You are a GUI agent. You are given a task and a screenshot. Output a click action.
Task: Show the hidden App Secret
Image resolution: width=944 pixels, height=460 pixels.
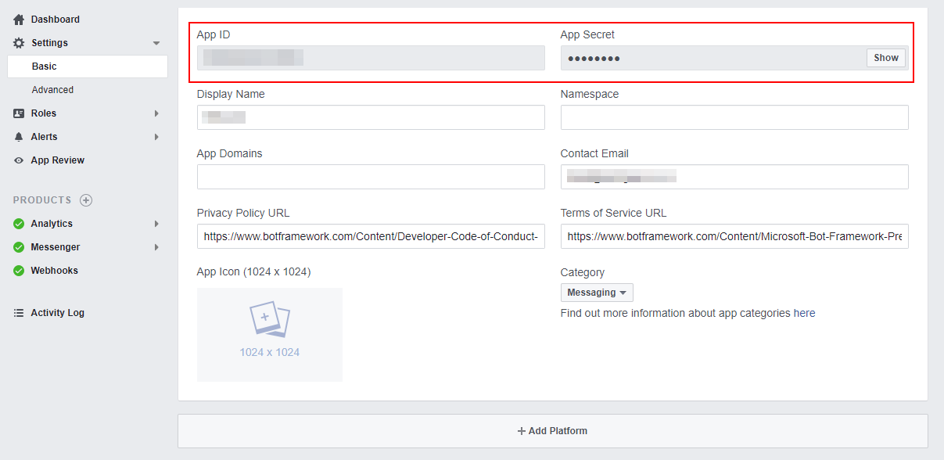[885, 58]
